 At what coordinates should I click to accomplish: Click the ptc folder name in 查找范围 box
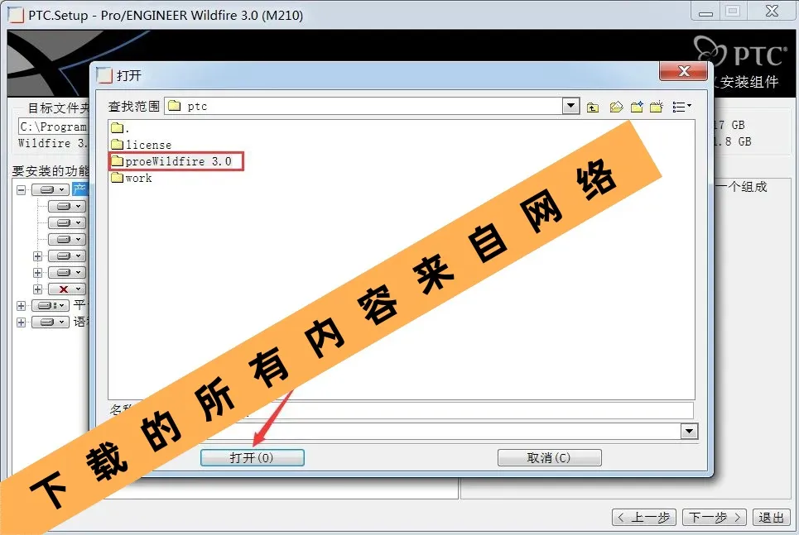(197, 106)
